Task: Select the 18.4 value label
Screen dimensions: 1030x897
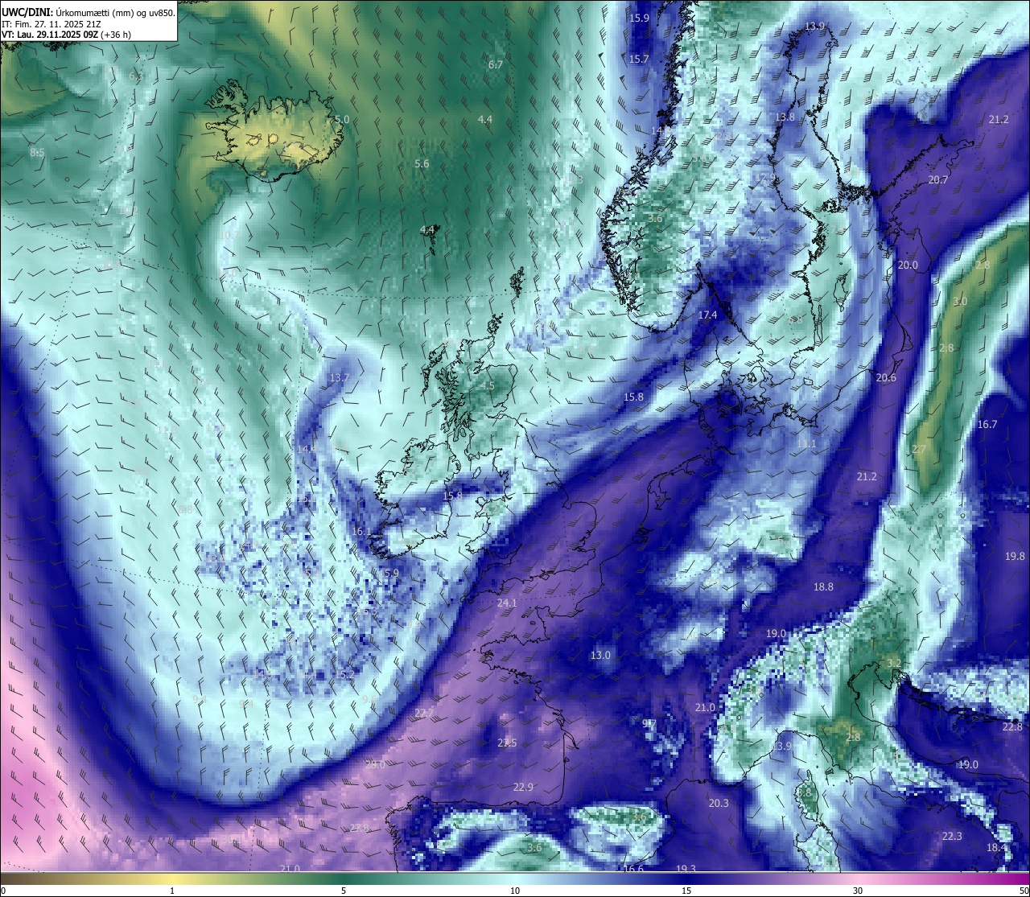Action: click(x=996, y=847)
